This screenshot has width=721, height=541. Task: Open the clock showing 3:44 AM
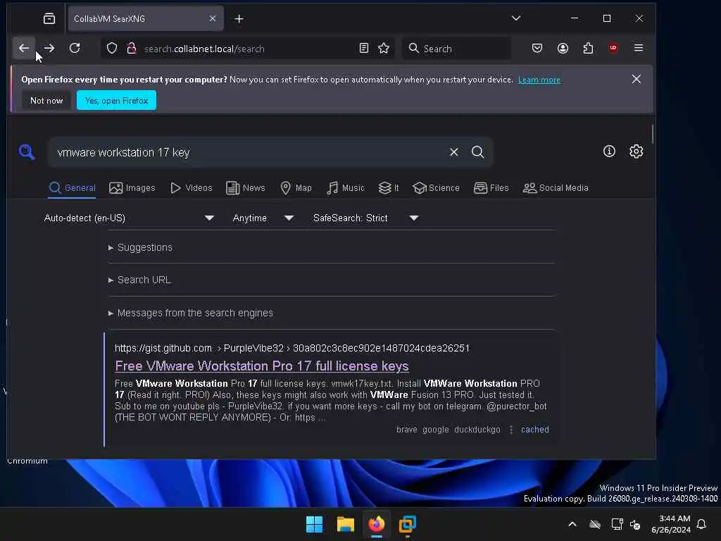pos(670,524)
